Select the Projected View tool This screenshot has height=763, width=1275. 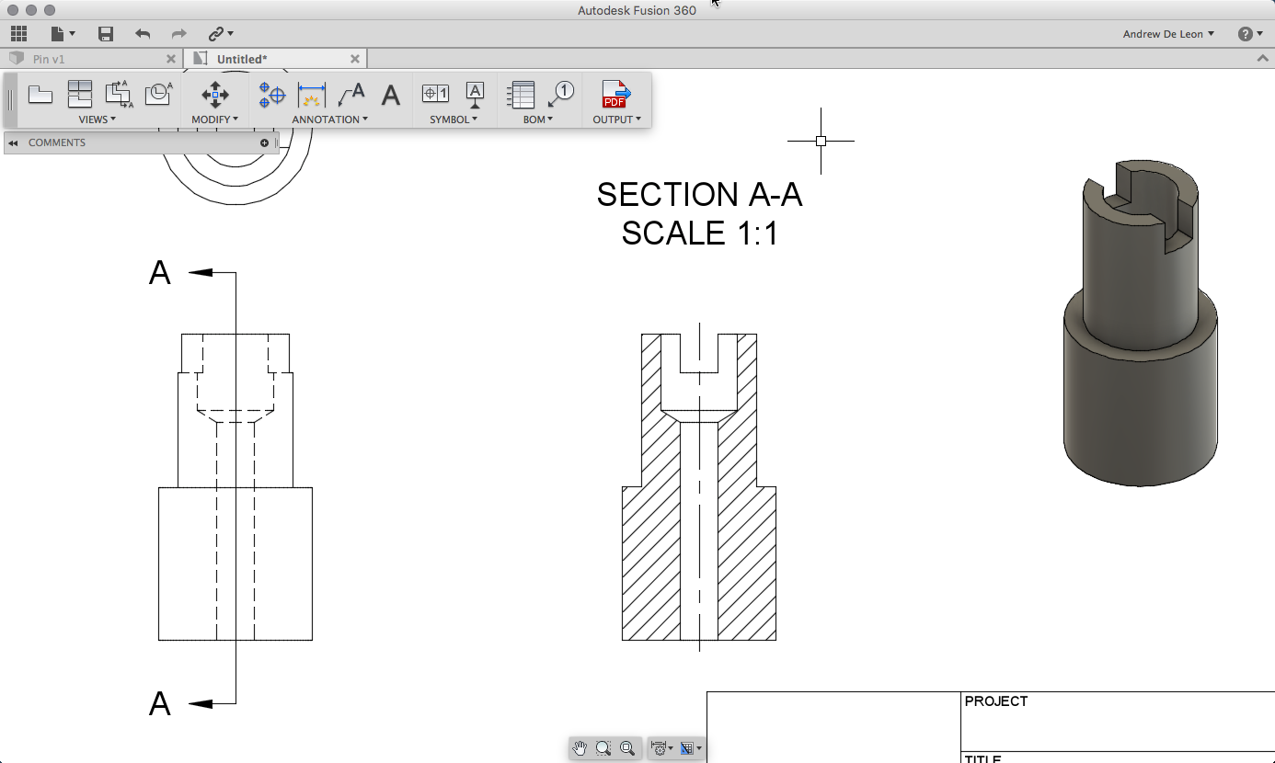(x=80, y=94)
